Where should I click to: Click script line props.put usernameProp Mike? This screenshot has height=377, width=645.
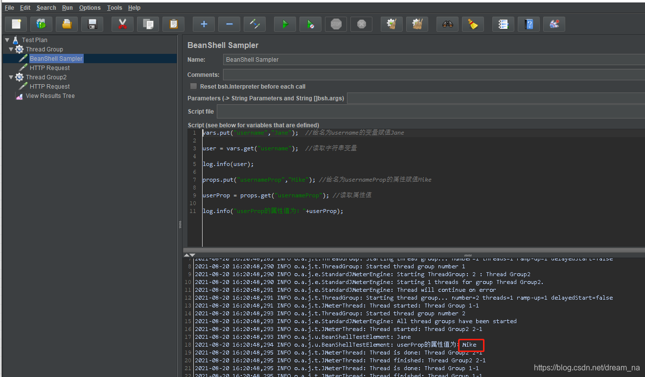point(317,180)
